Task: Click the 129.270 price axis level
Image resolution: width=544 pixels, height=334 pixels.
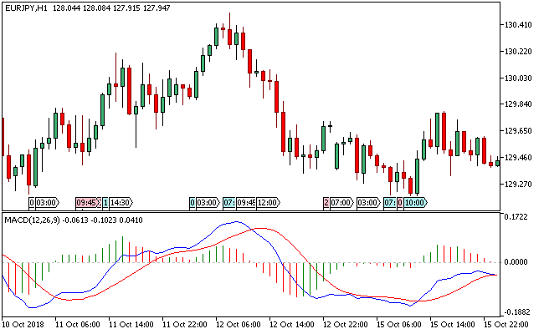Action: [520, 185]
